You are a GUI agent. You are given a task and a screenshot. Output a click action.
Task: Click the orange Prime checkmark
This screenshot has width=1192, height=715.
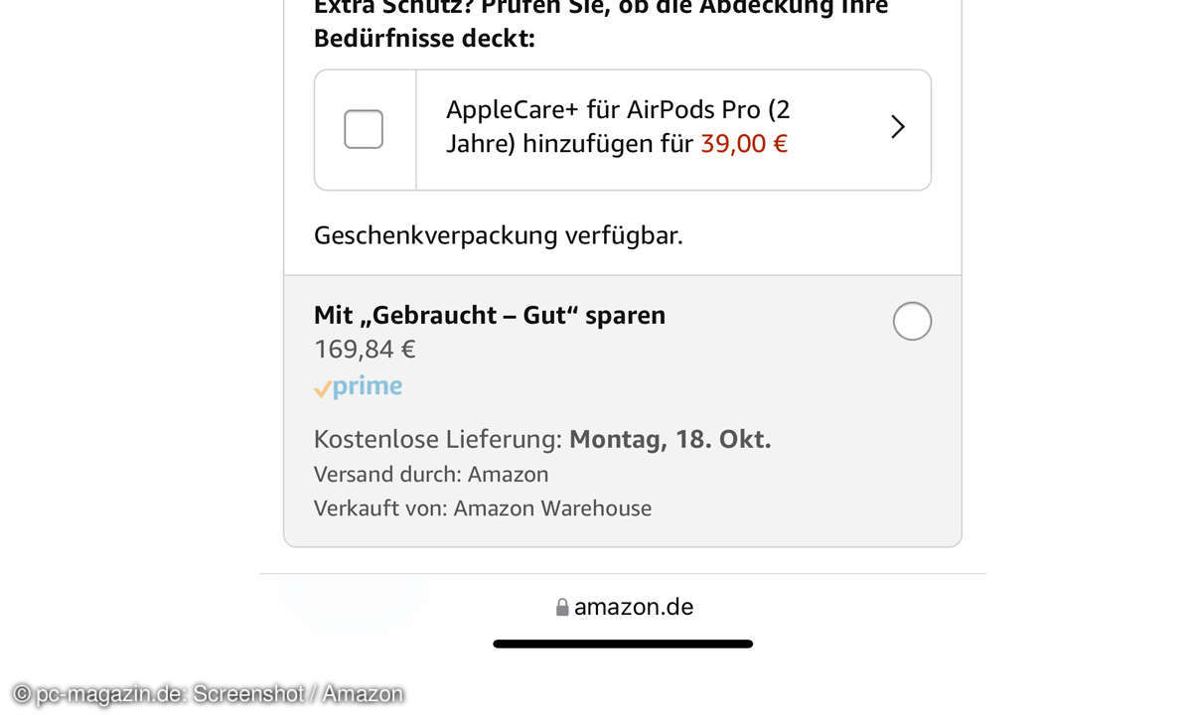[x=322, y=389]
